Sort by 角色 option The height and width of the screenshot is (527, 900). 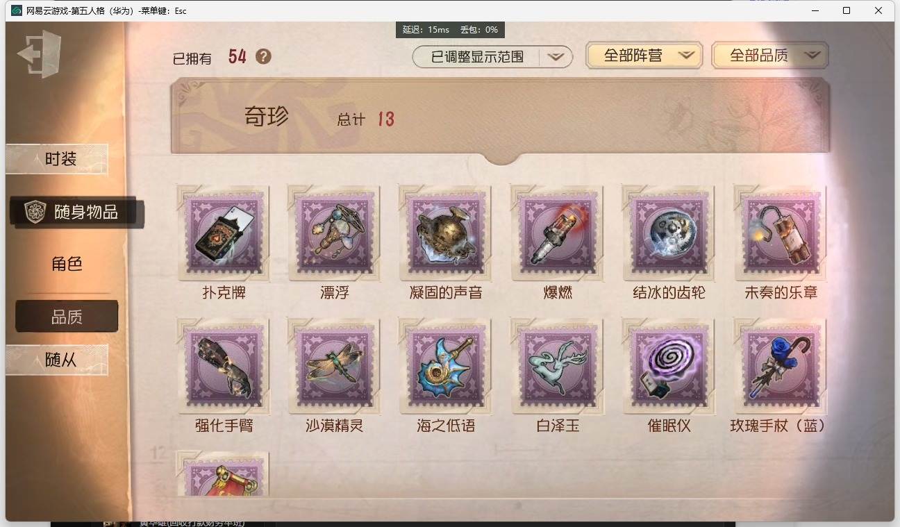point(67,264)
